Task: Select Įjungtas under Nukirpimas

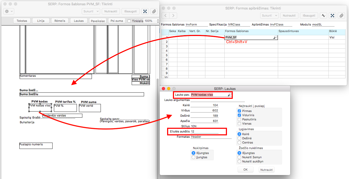Action: (194, 157)
